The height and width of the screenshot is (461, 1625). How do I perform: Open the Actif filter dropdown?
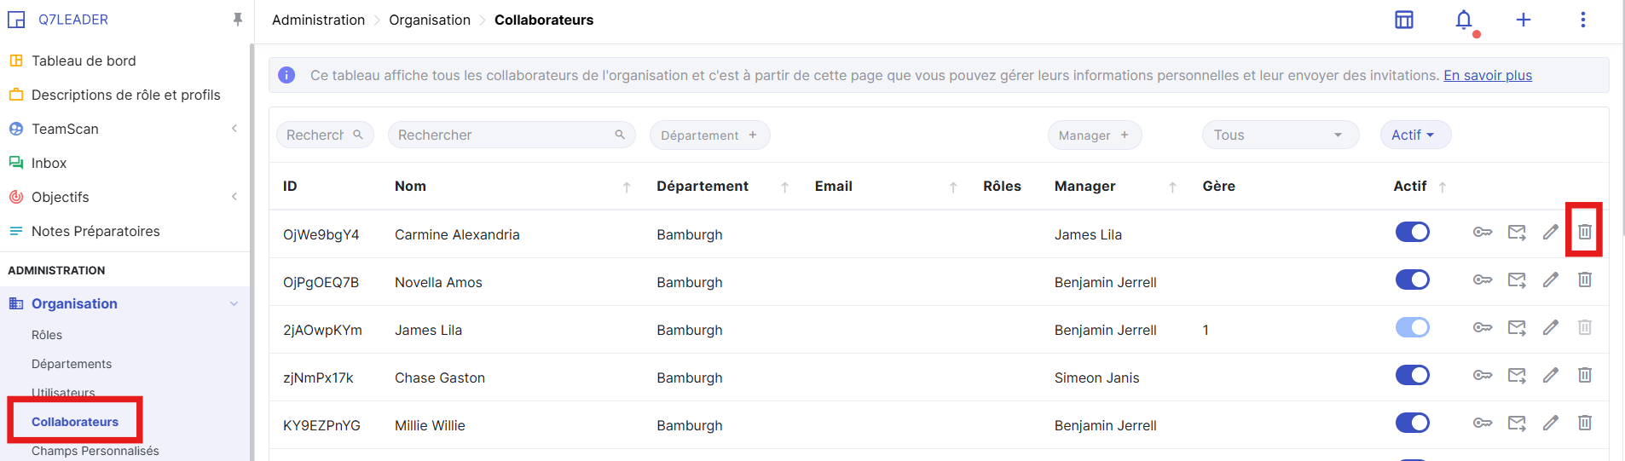click(1414, 135)
